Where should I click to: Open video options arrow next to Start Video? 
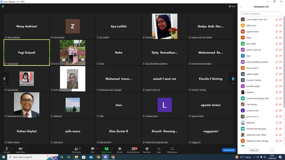(x=26, y=149)
